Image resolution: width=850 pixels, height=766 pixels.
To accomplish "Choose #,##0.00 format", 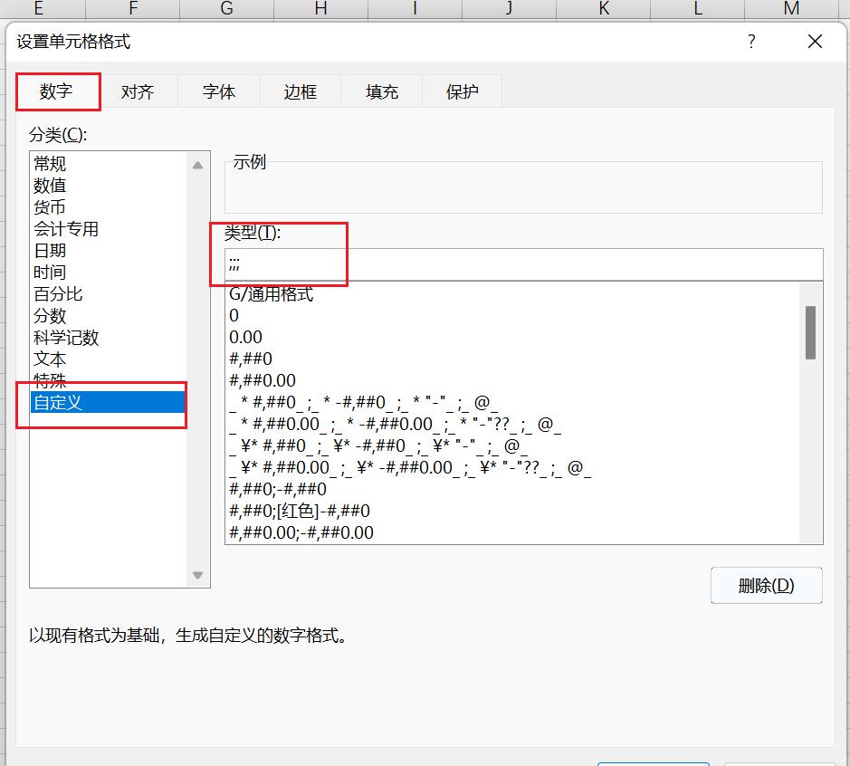I will [x=512, y=380].
